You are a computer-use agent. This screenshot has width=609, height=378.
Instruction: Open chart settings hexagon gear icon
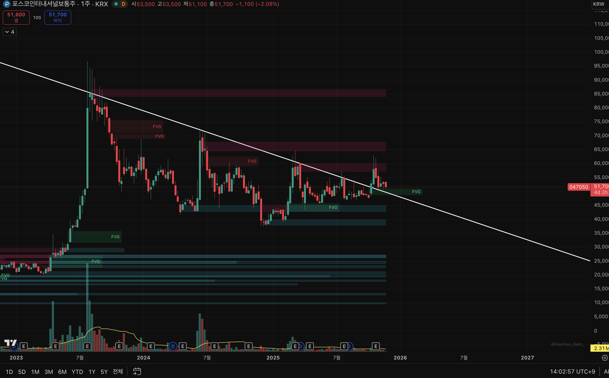(x=605, y=358)
